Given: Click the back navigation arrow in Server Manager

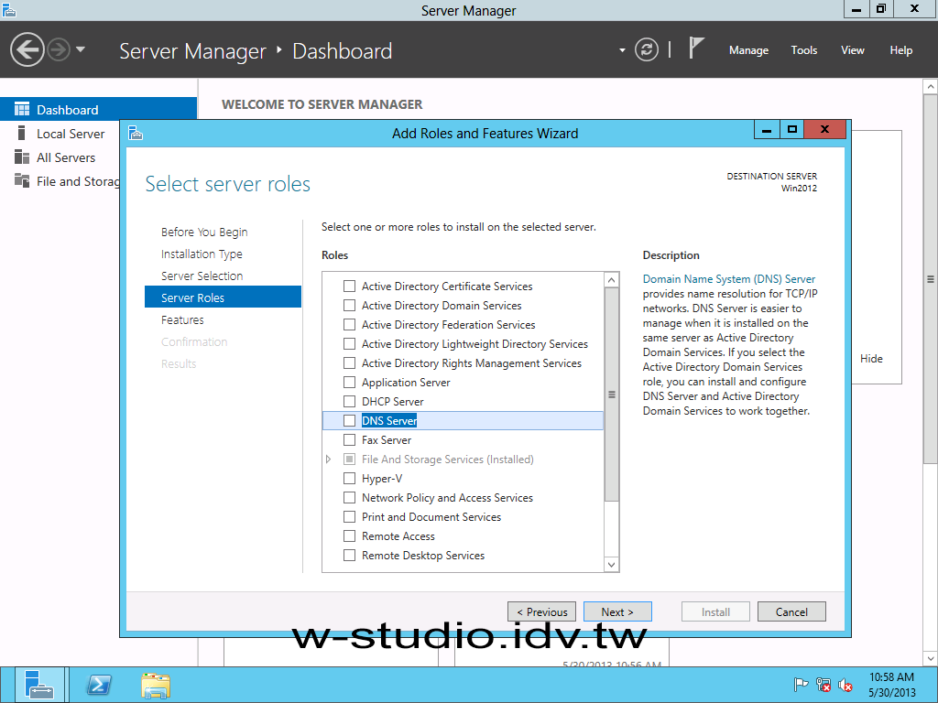Looking at the screenshot, I should tap(27, 49).
